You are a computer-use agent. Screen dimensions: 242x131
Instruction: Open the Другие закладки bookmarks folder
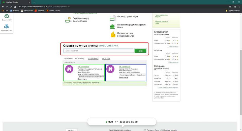point(233,11)
